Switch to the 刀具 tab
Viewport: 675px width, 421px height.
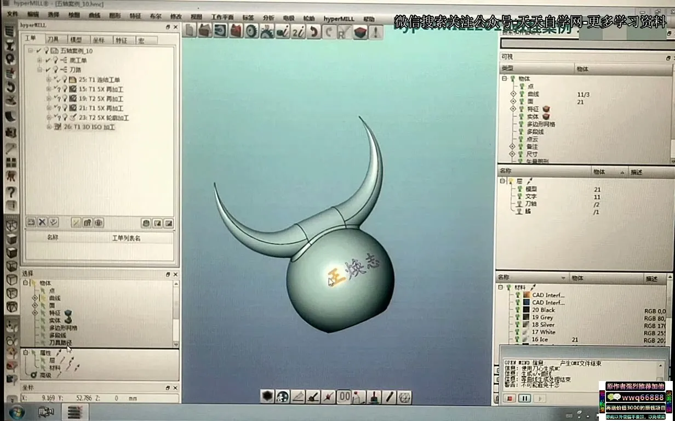pyautogui.click(x=53, y=40)
